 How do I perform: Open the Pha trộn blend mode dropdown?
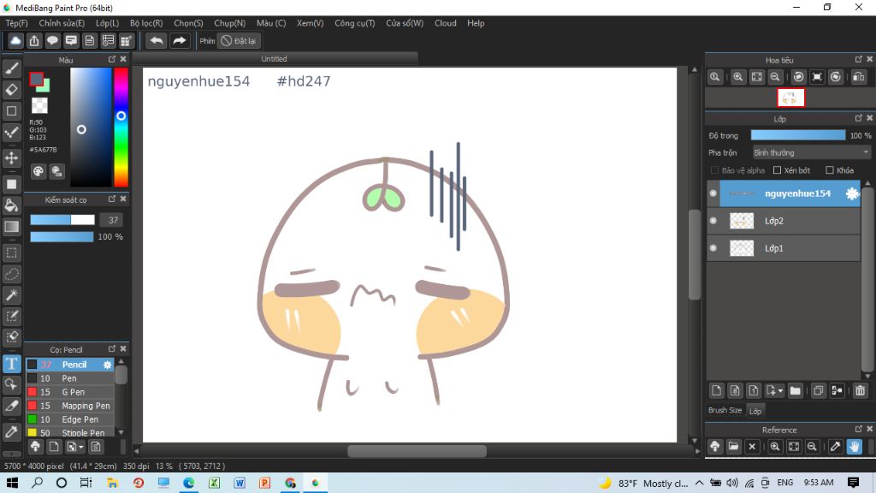click(x=811, y=152)
